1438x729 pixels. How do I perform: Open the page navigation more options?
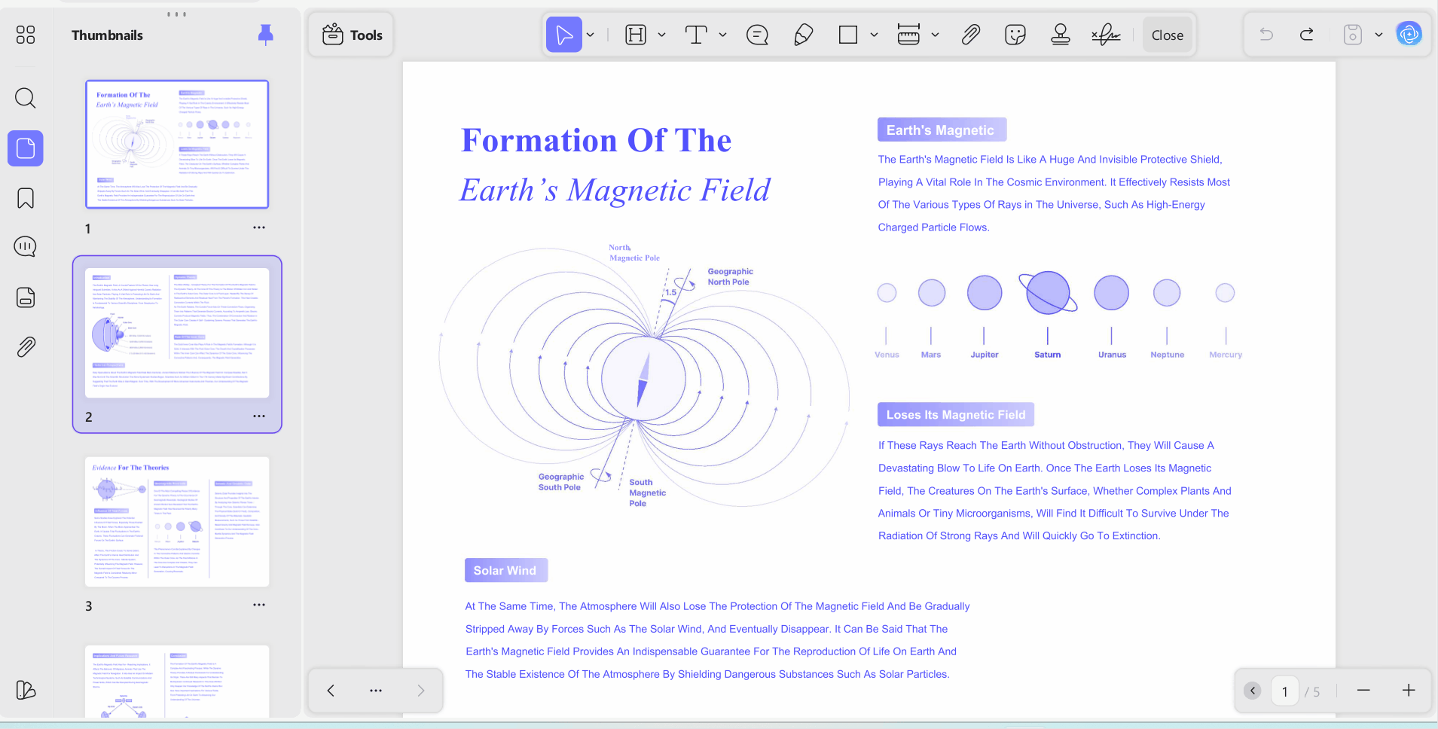coord(376,691)
